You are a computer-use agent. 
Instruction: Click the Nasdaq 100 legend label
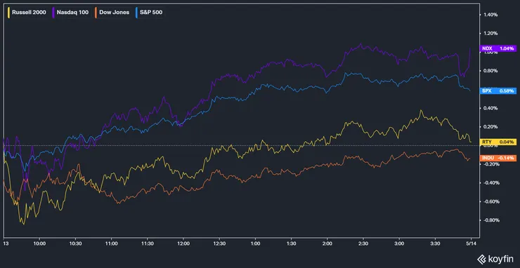tap(72, 13)
